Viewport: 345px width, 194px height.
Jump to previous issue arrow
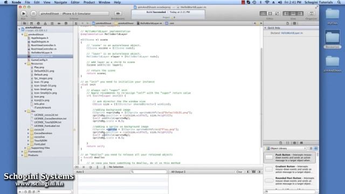pyautogui.click(x=255, y=23)
